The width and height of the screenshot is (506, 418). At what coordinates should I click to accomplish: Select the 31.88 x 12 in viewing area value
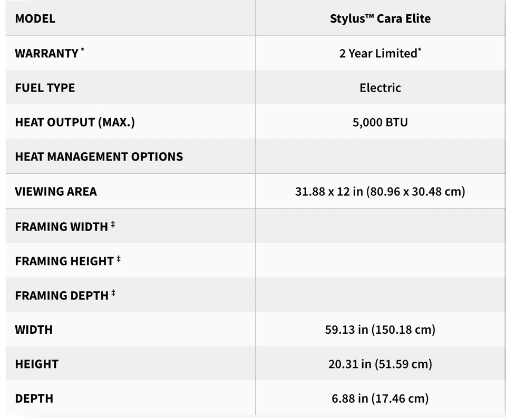(380, 191)
